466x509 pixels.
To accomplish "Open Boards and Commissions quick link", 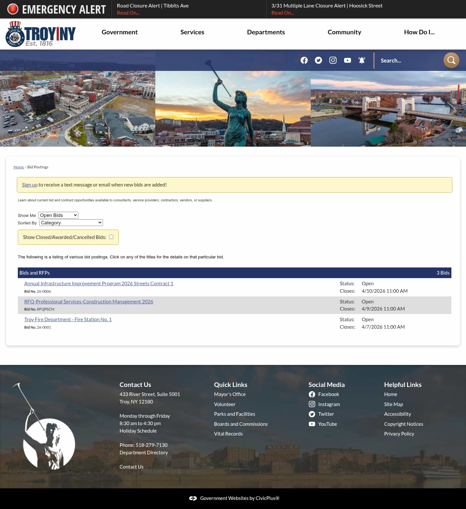I will (x=241, y=424).
